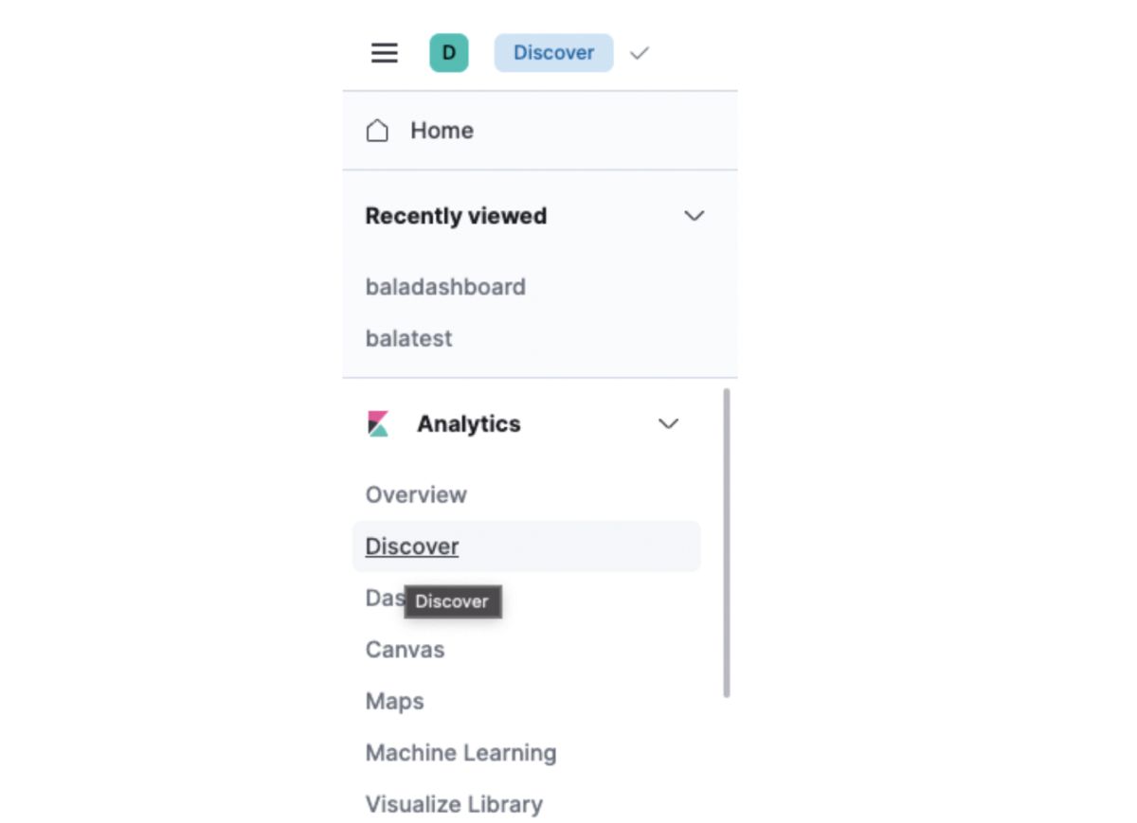The image size is (1137, 823).
Task: Open the Canvas app
Action: pos(405,650)
